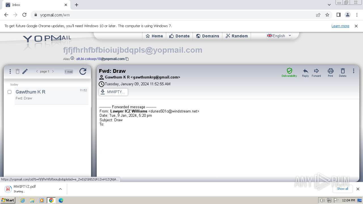Close the Inbox tab
Image resolution: width=363 pixels, height=204 pixels.
[x=66, y=5]
